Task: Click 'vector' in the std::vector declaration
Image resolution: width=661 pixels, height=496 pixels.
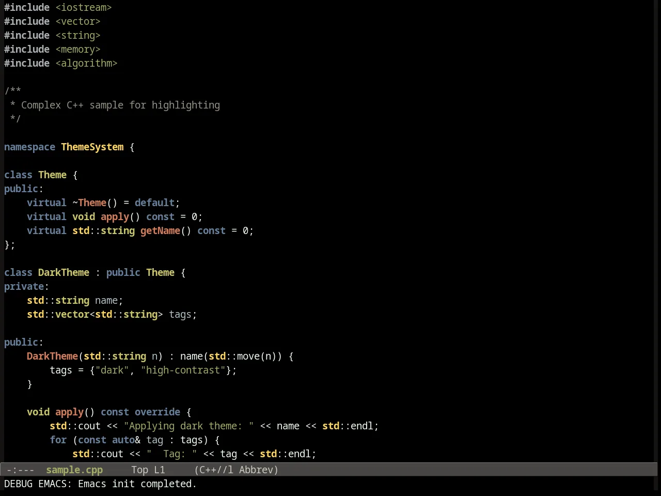Action: (72, 314)
